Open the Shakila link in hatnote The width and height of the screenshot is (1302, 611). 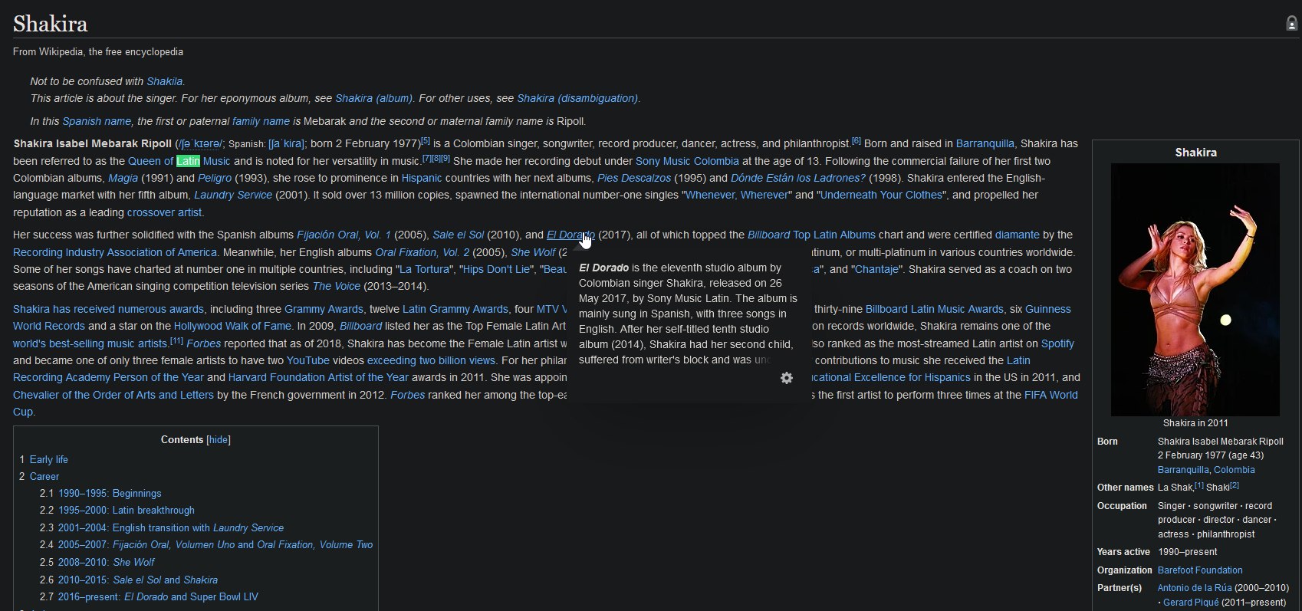click(165, 81)
